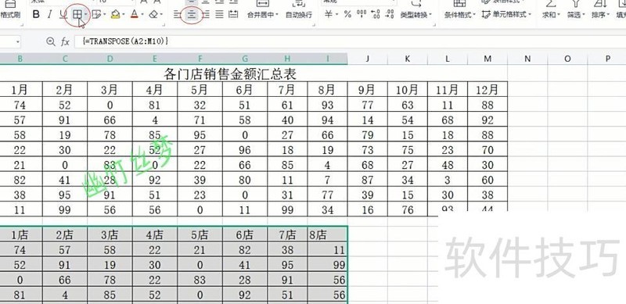Click the 排序 sort button
This screenshot has width=626, height=304.
tap(600, 15)
